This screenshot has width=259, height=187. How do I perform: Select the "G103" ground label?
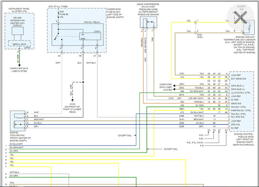click(73, 104)
